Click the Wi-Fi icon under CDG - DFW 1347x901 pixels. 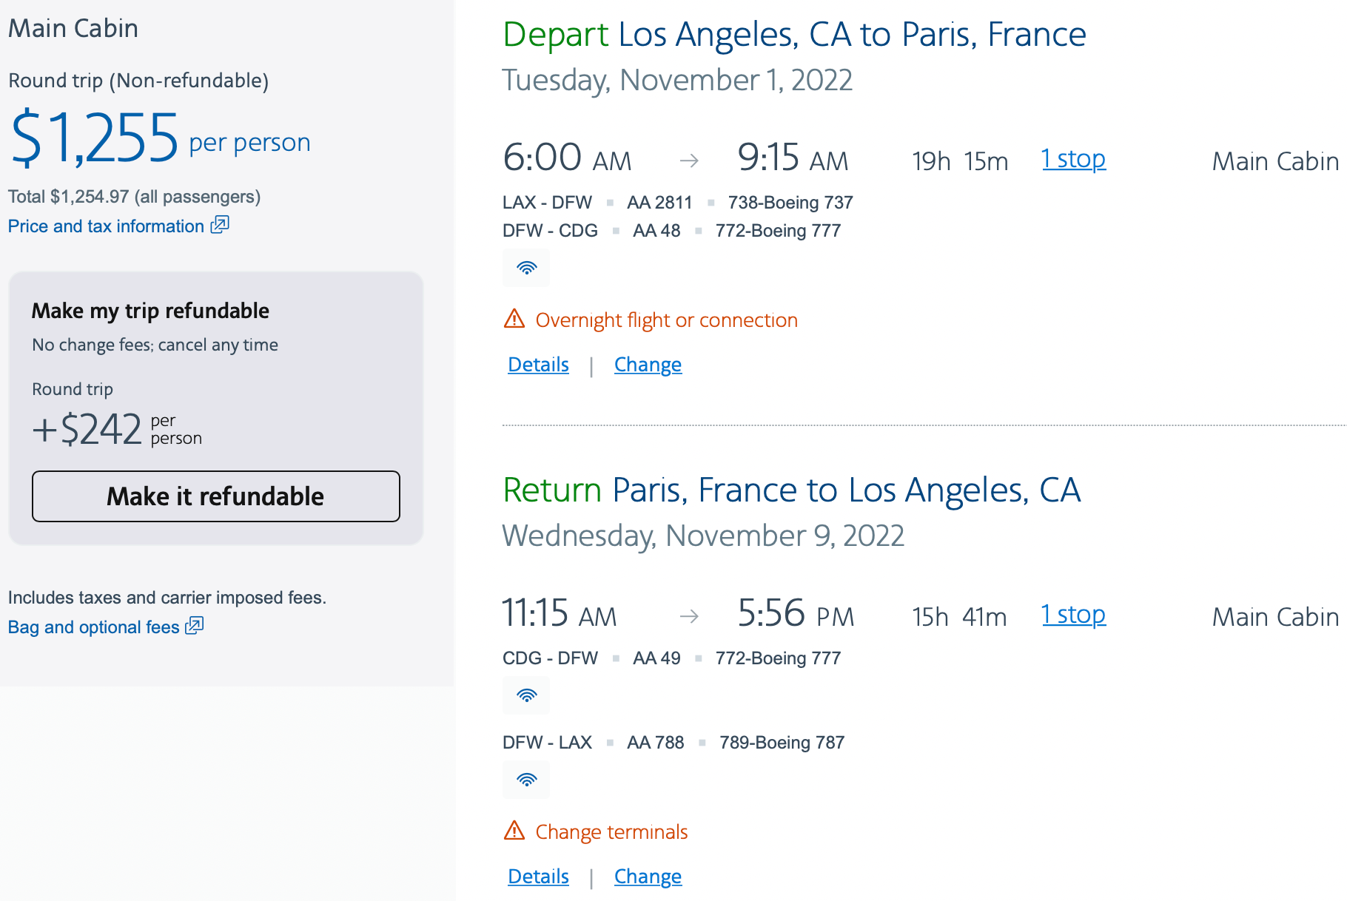pos(526,695)
